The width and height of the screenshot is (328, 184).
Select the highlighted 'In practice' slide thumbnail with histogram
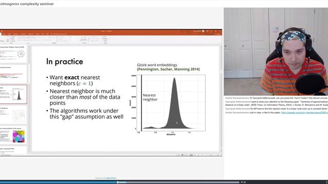[x=13, y=94]
